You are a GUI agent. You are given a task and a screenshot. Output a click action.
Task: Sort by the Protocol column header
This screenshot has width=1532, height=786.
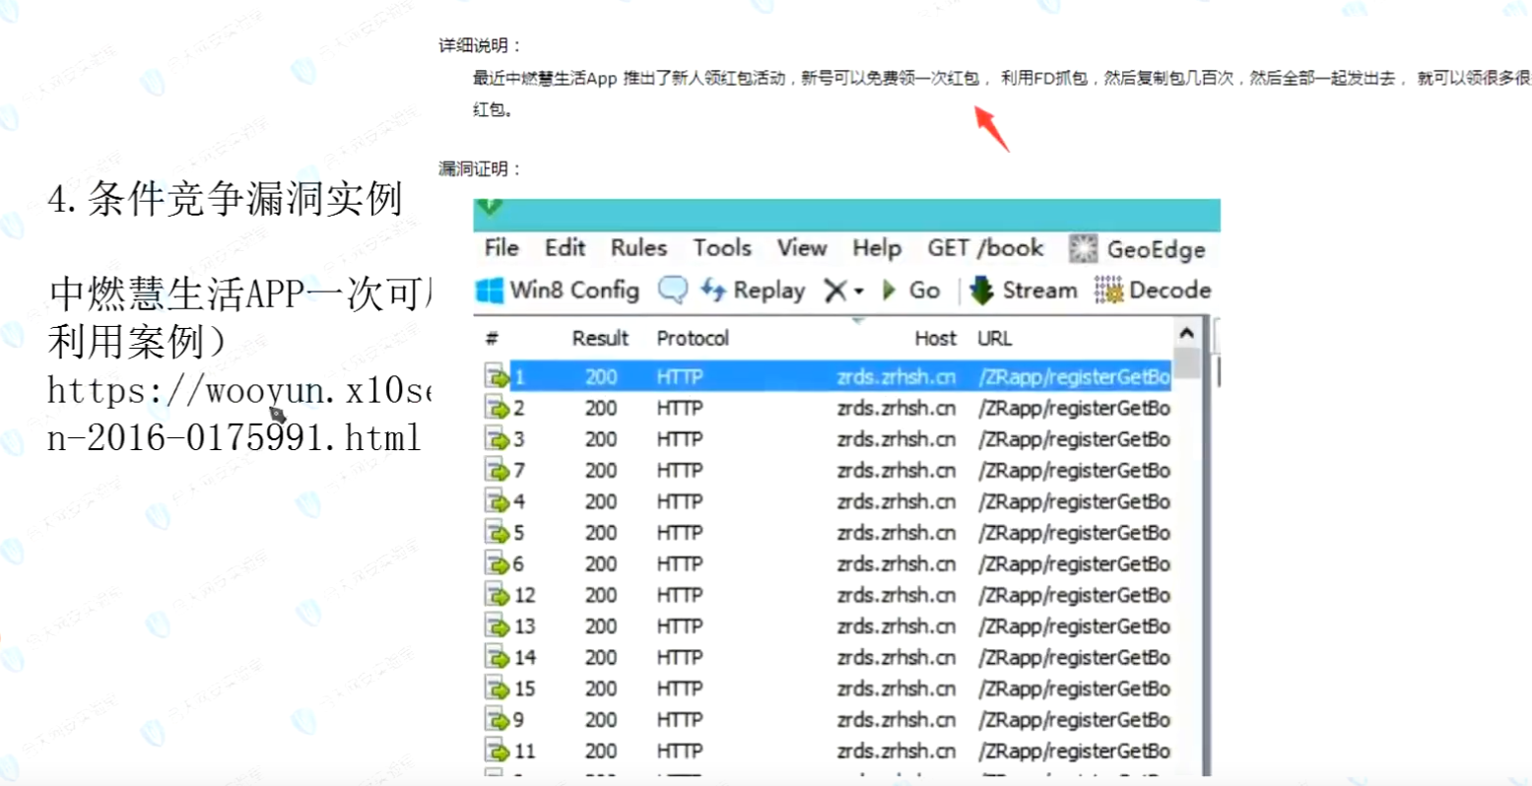693,339
